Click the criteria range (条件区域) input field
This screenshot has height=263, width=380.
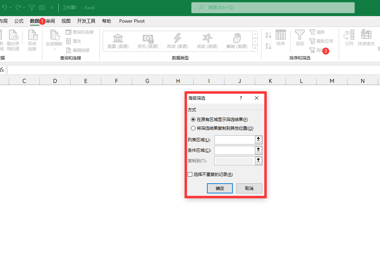(234, 150)
